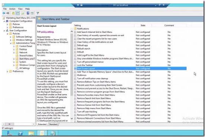The height and width of the screenshot is (137, 205).
Task: Select the Network folder in the tree
Action: (23, 52)
